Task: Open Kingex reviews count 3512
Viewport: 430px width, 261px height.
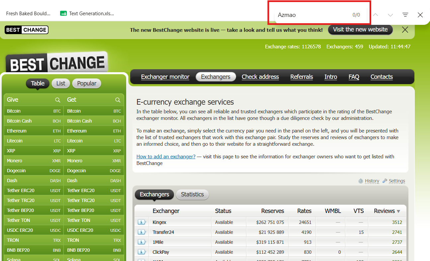Action: click(397, 222)
